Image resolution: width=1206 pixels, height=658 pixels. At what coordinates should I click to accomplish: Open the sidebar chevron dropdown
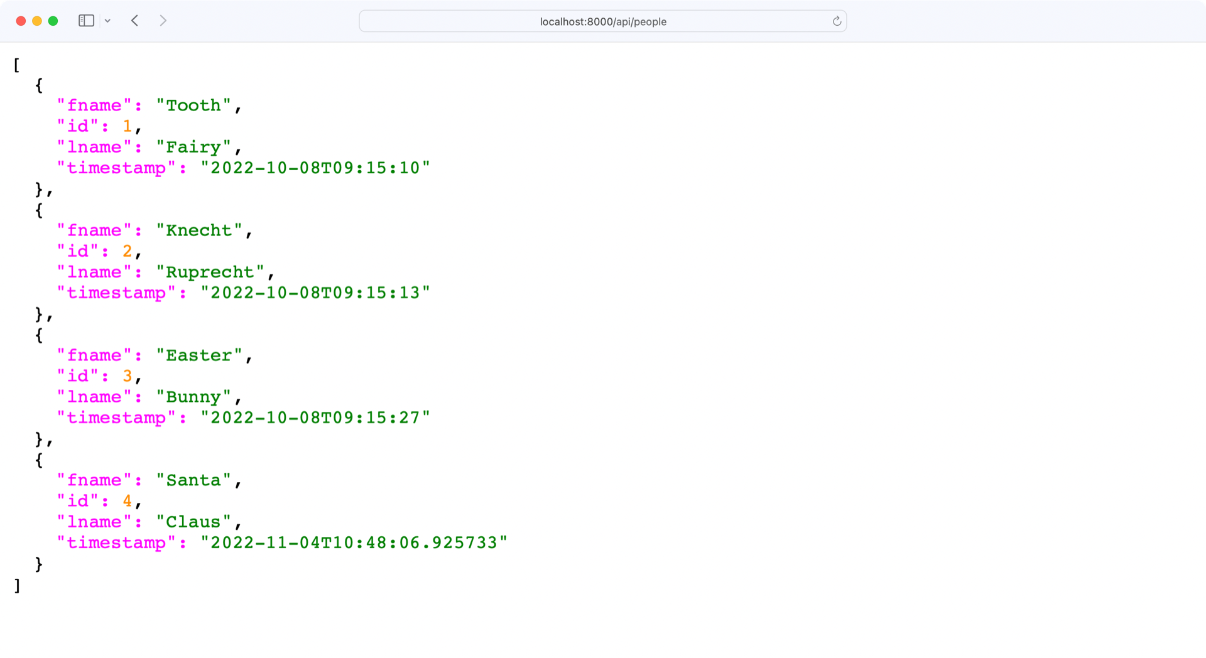pos(107,21)
